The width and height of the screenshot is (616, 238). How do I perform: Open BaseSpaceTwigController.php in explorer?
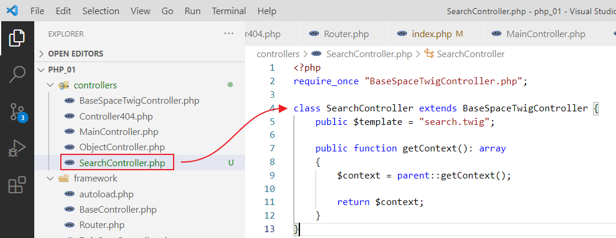click(139, 101)
